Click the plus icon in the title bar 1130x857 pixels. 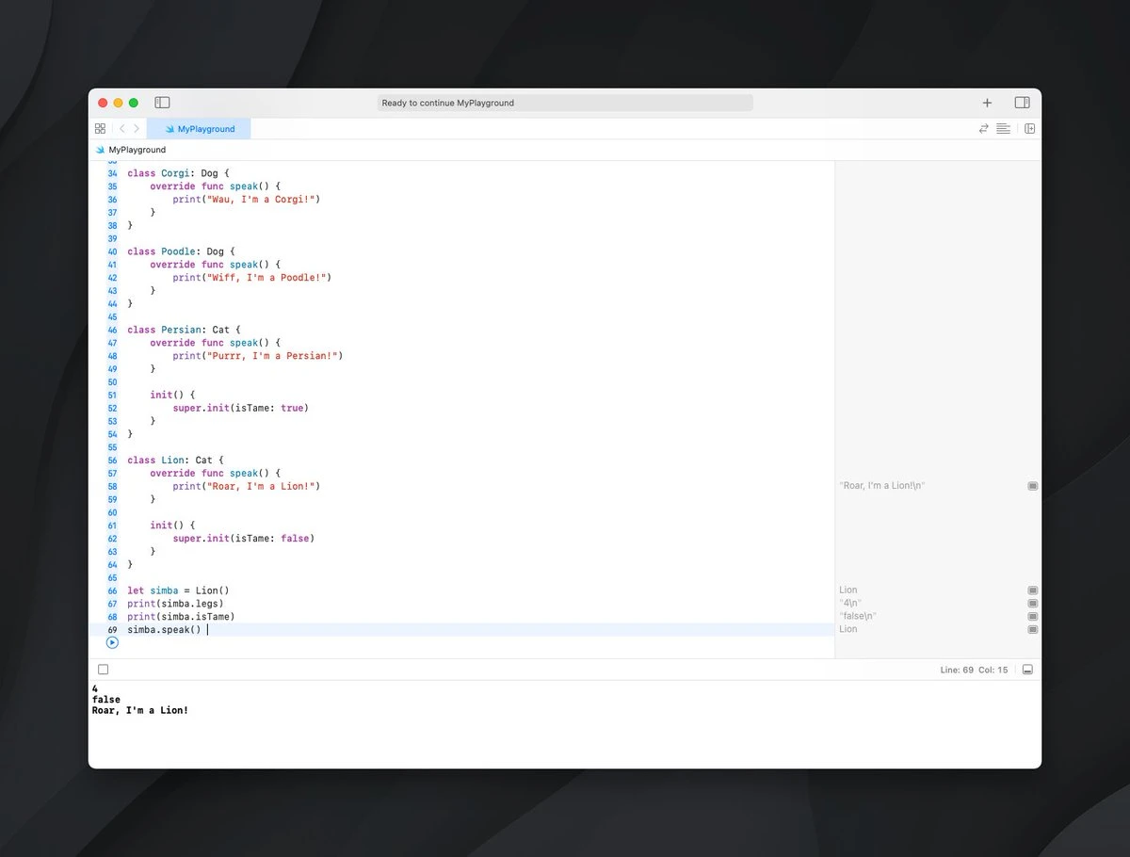987,103
